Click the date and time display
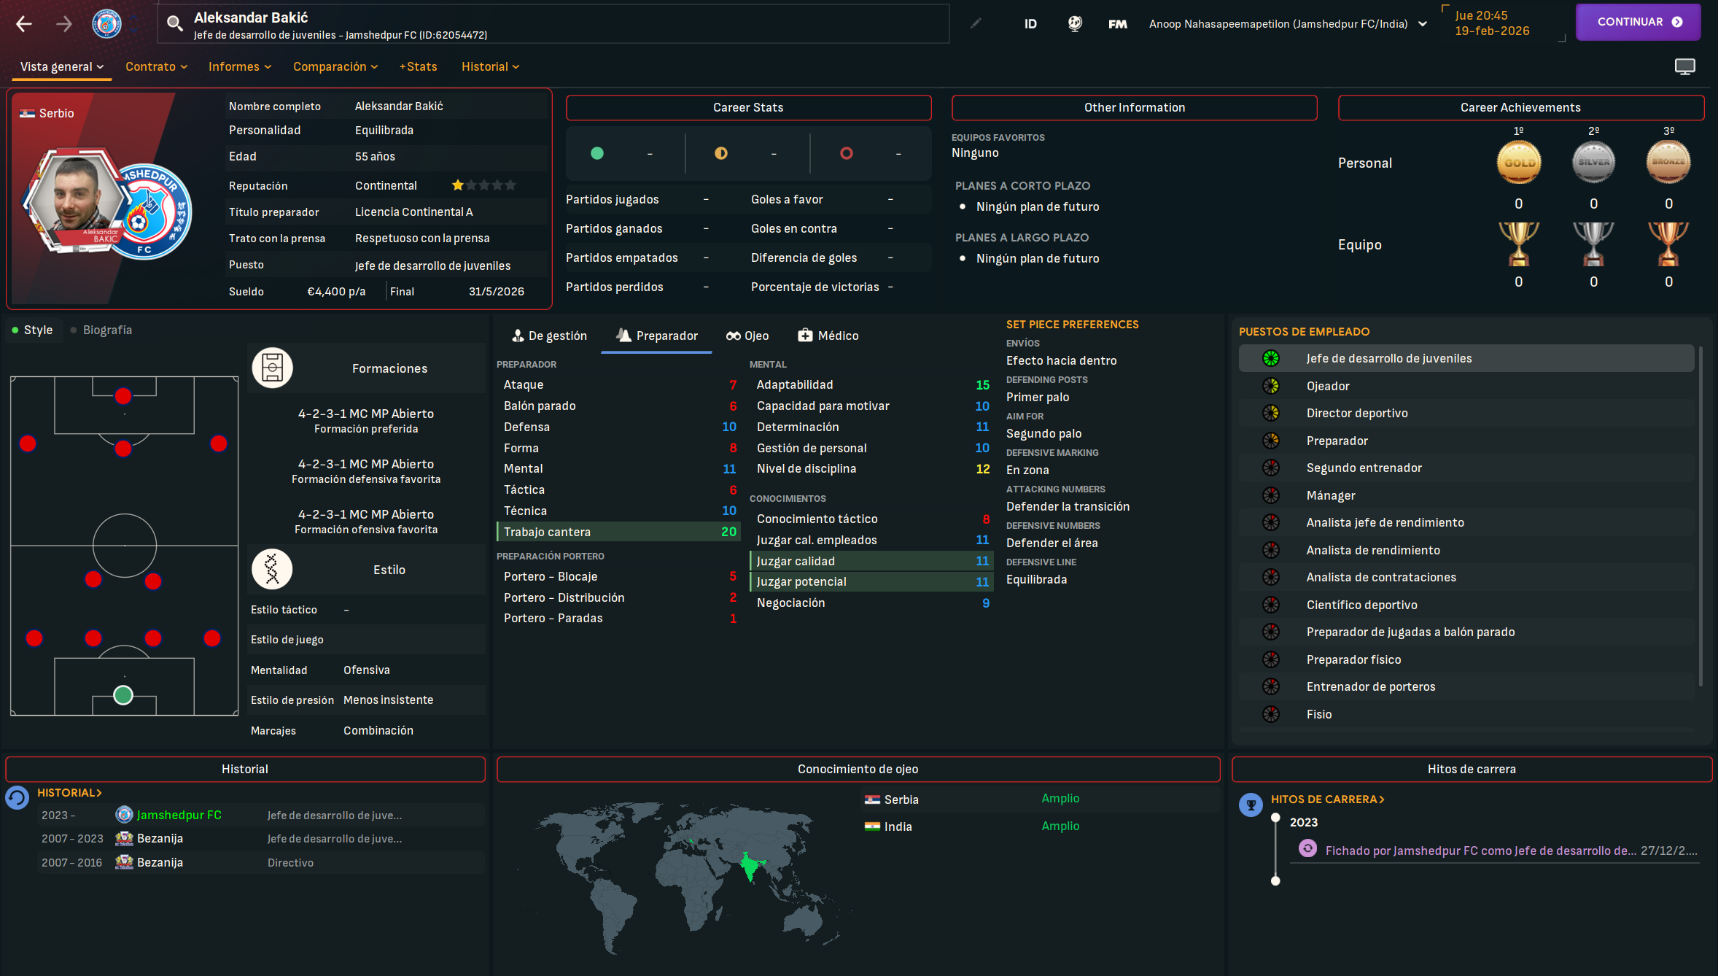The image size is (1718, 976). (x=1492, y=23)
